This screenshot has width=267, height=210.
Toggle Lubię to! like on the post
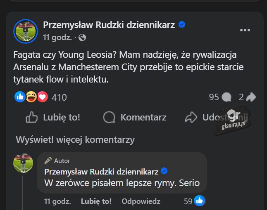[x=53, y=118]
